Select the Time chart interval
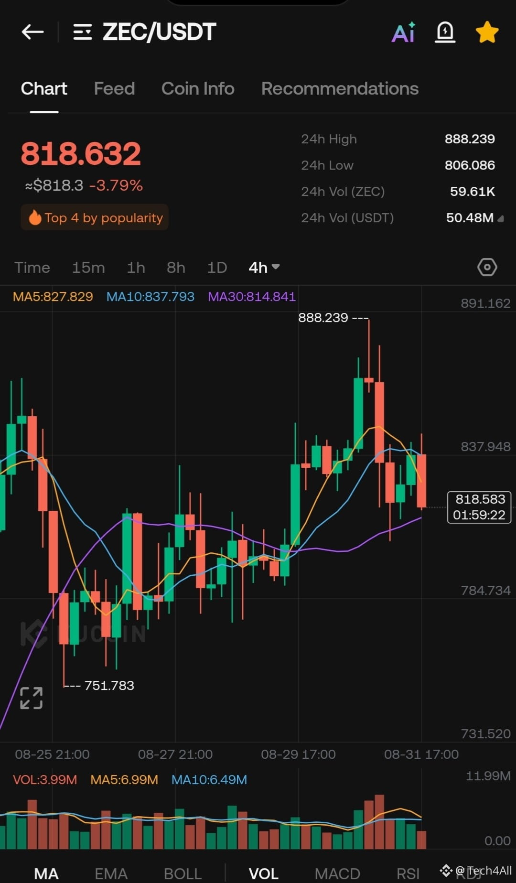516x883 pixels. coord(32,267)
